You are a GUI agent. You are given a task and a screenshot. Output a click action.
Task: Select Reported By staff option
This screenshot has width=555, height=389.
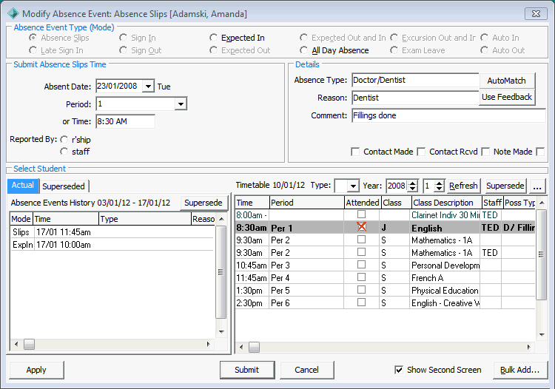(x=64, y=152)
